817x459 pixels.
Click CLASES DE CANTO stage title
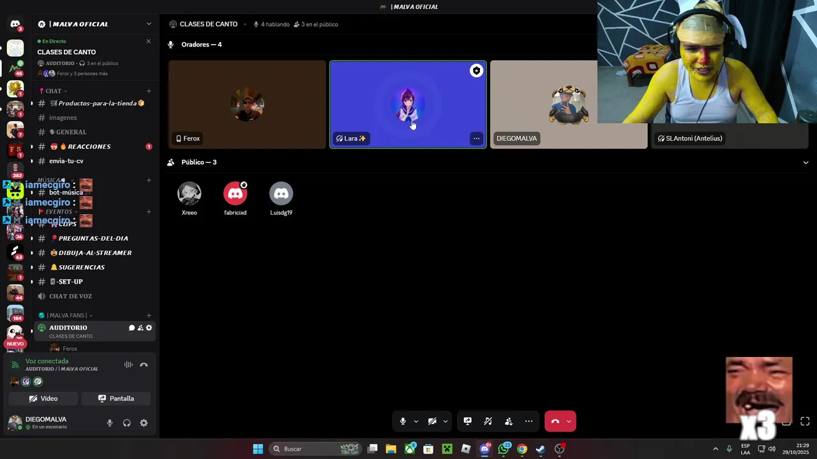coord(209,24)
